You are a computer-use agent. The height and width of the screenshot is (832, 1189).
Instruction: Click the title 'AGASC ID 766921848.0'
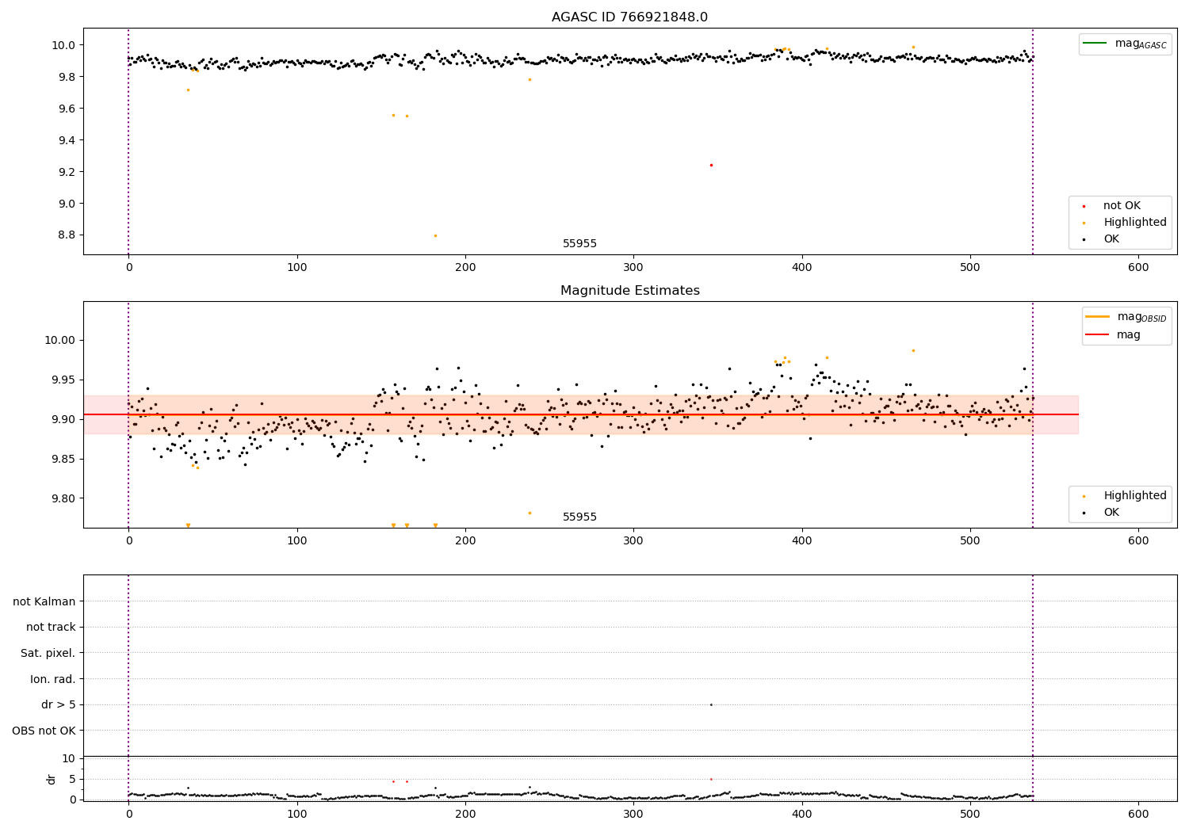[629, 17]
